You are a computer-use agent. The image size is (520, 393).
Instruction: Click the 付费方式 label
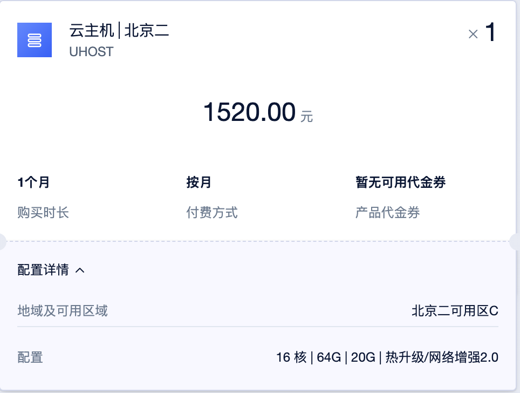[x=212, y=213]
